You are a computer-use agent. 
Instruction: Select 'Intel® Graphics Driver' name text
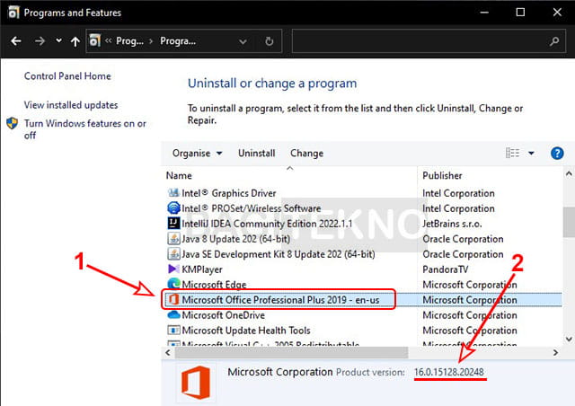click(x=229, y=193)
